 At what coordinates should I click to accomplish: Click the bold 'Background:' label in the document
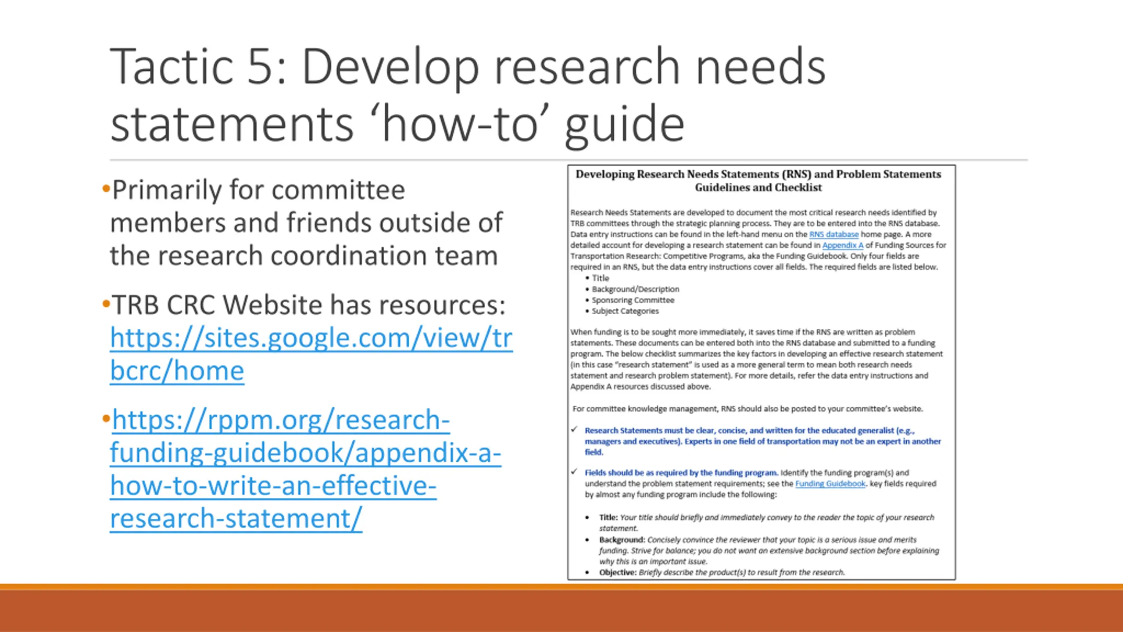(x=622, y=540)
